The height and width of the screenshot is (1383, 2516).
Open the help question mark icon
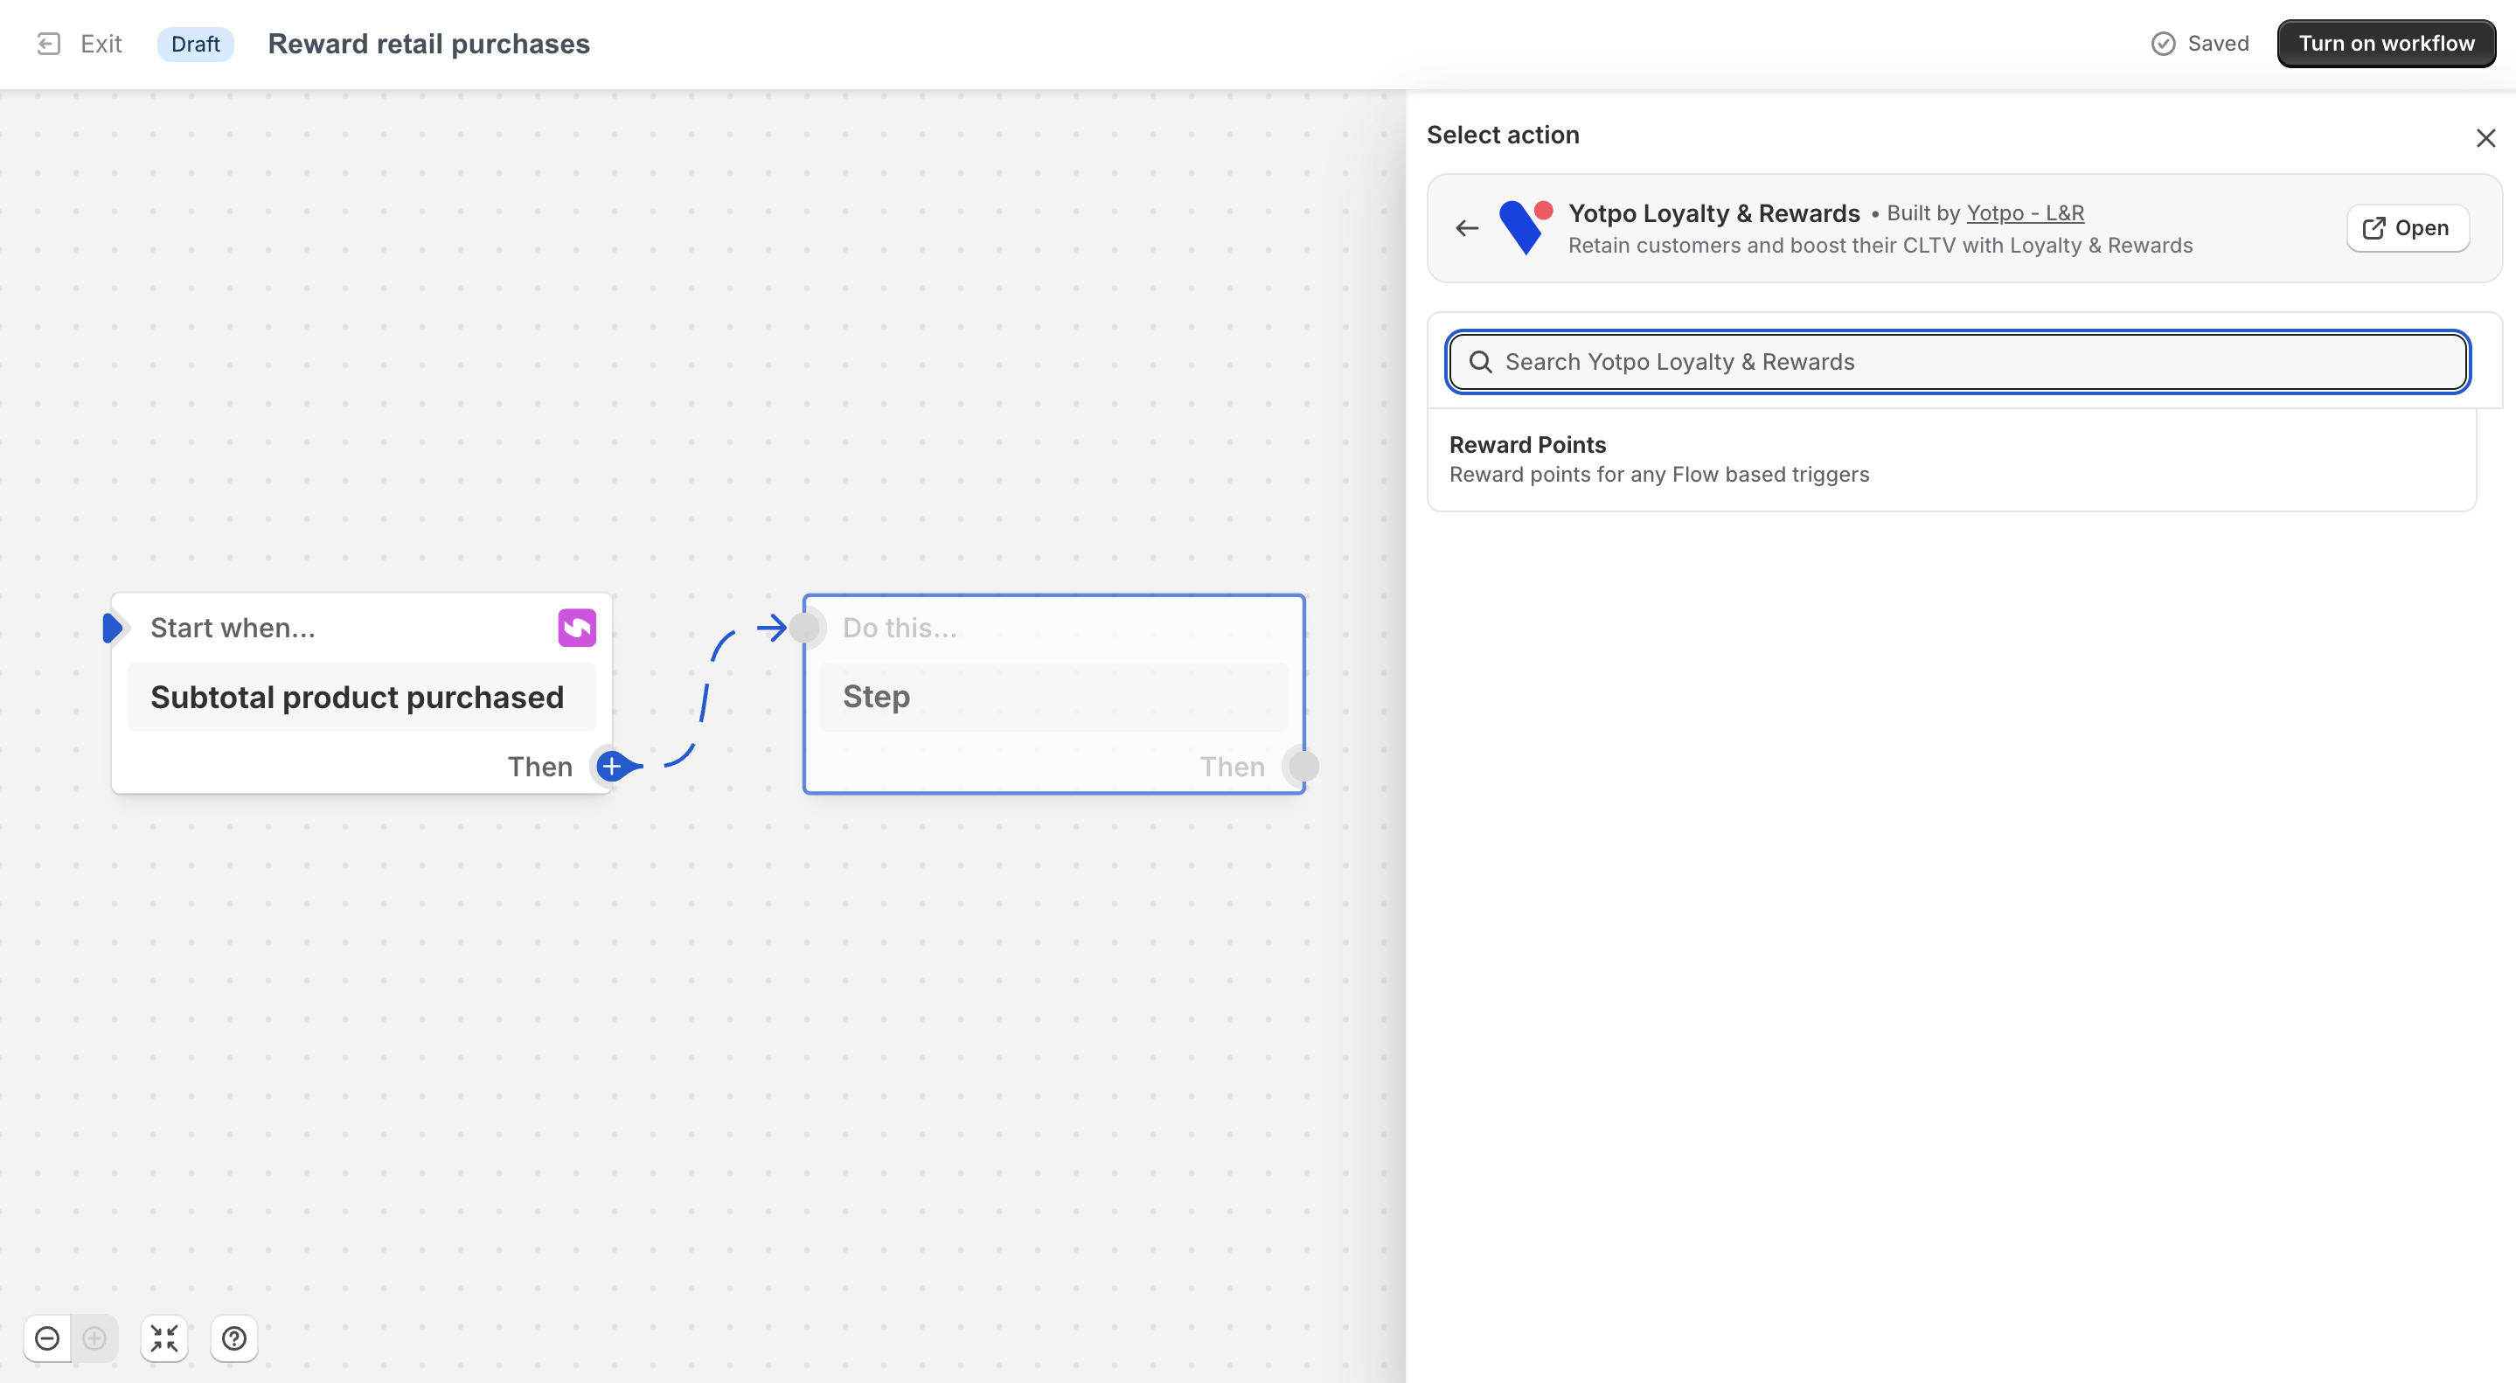[234, 1338]
